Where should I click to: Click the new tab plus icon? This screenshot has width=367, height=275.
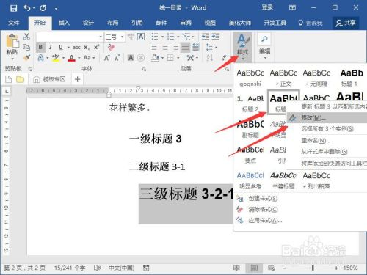click(x=77, y=79)
